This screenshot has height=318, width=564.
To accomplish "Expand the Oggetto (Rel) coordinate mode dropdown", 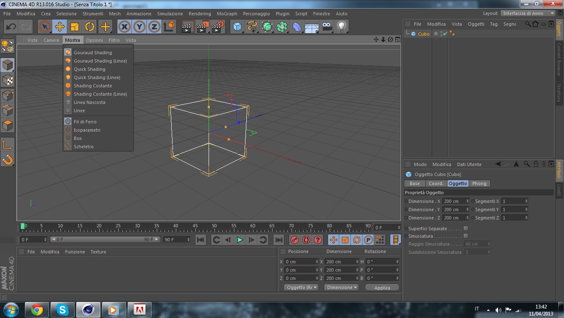I will pyautogui.click(x=301, y=287).
